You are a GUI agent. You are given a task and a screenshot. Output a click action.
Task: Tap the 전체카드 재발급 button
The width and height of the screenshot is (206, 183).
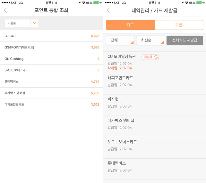tap(185, 40)
